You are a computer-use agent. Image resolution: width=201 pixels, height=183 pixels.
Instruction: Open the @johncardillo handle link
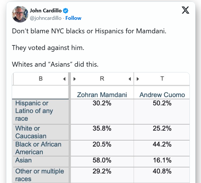click(46, 18)
